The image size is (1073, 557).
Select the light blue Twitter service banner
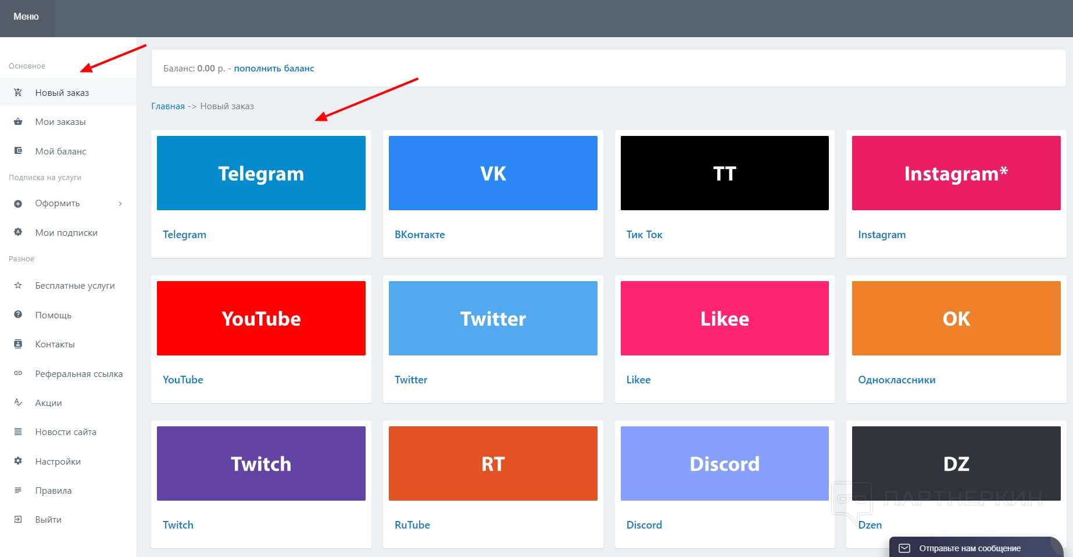[493, 318]
